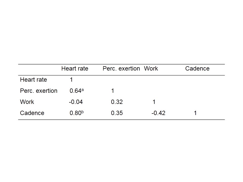
Task: Select the "Cadence" row label
Action: (32, 113)
